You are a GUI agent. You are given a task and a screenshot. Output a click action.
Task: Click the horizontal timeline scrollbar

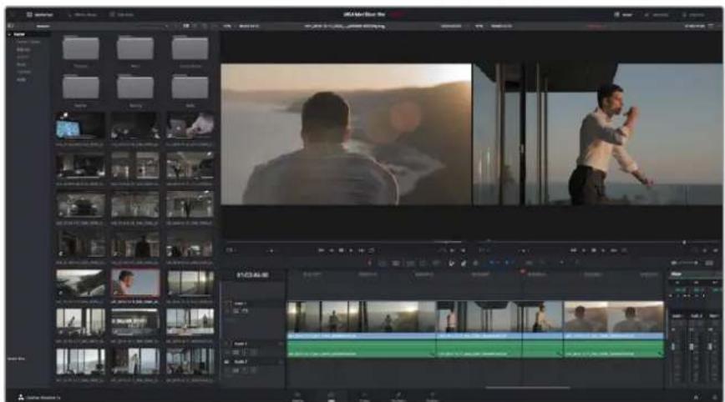click(527, 388)
